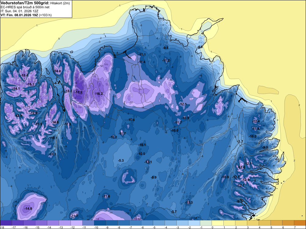Click the -5.3 temperature label
Viewport: 306px width, 229px height.
click(x=121, y=160)
